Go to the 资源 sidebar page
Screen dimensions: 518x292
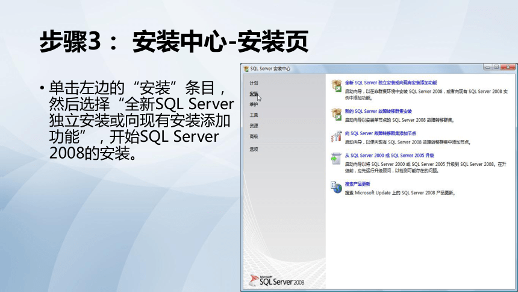(254, 125)
